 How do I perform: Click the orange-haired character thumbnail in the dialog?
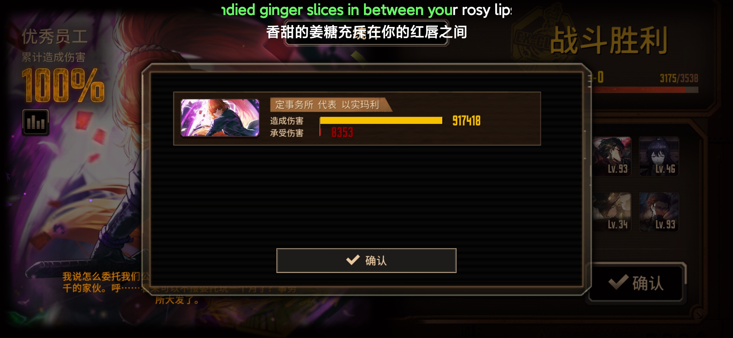point(220,118)
